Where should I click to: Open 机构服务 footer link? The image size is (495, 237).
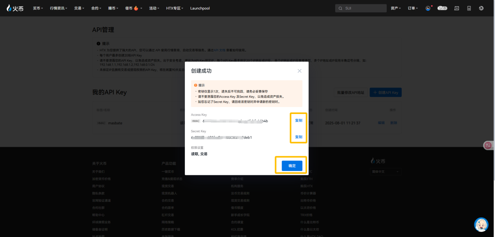tap(238, 186)
